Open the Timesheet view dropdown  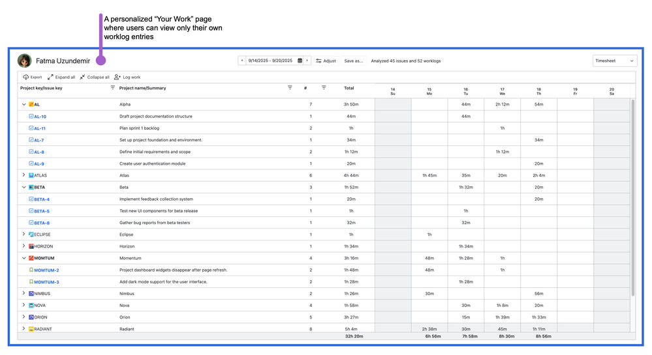point(615,61)
